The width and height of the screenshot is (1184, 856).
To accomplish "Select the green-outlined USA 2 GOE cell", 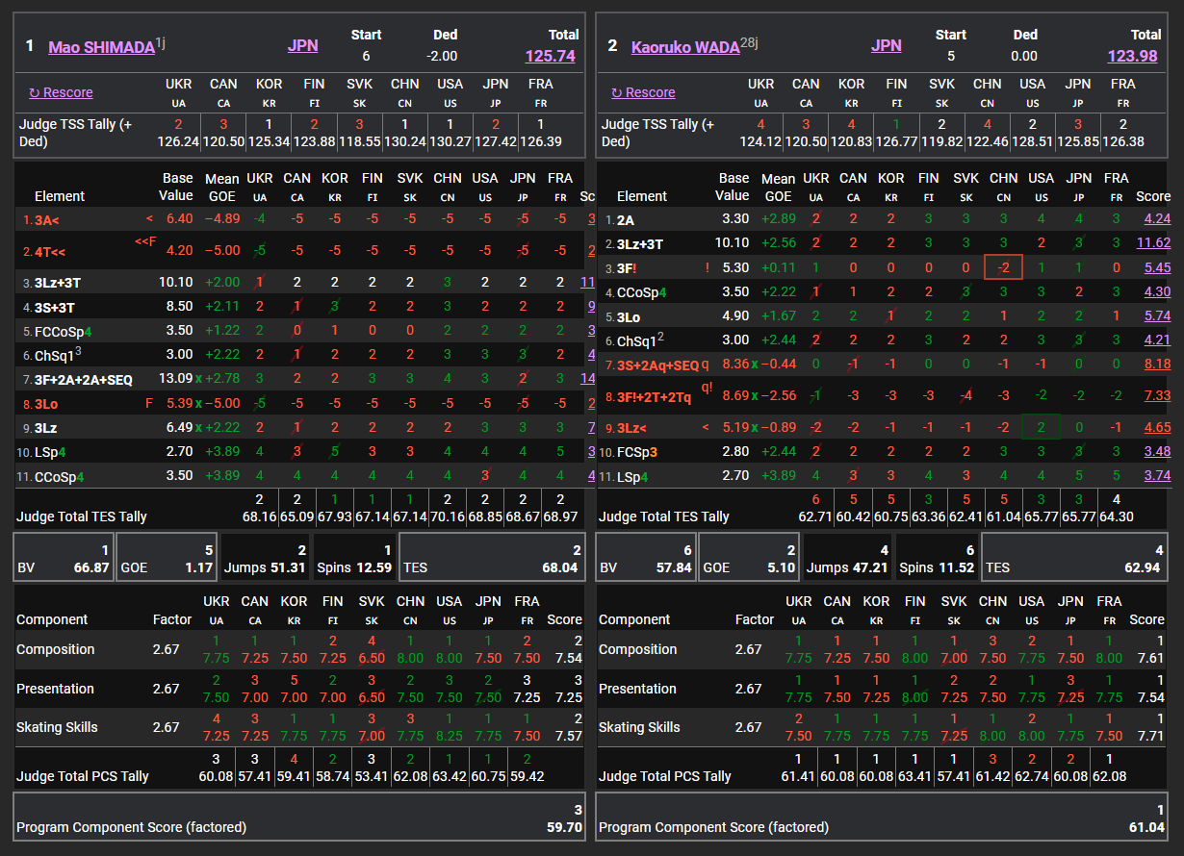I will [x=1041, y=427].
